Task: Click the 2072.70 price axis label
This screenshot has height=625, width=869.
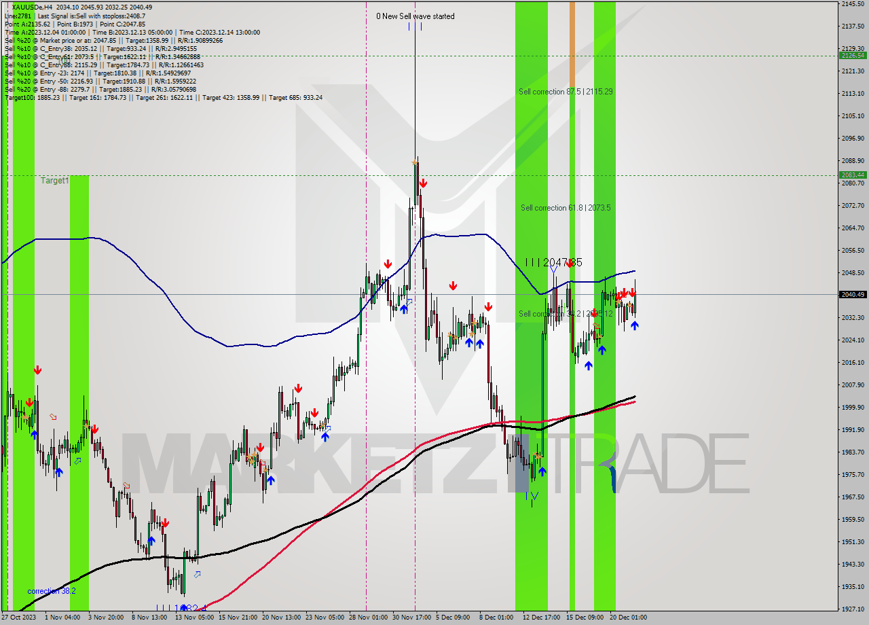Action: tap(853, 205)
